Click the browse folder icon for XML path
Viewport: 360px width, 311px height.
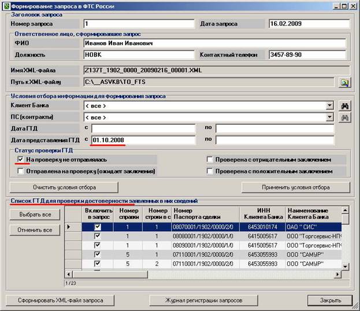point(344,83)
